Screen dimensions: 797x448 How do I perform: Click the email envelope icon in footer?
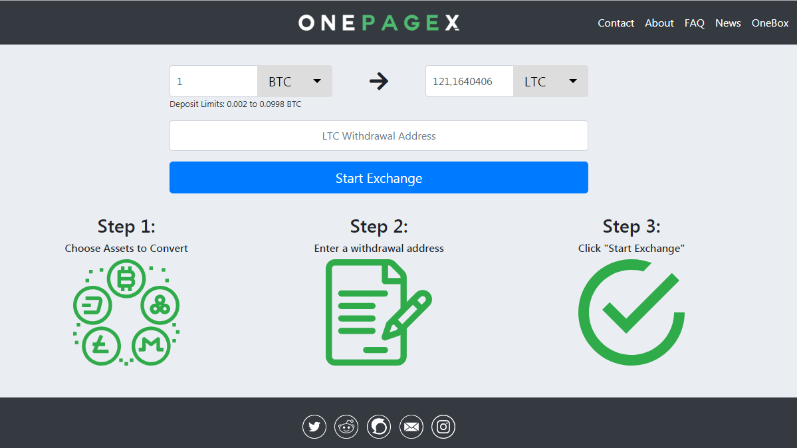click(x=411, y=427)
